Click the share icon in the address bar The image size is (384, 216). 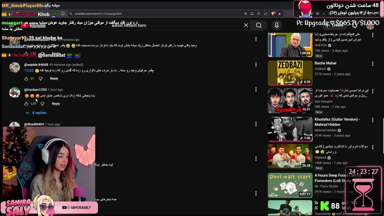click(x=265, y=13)
